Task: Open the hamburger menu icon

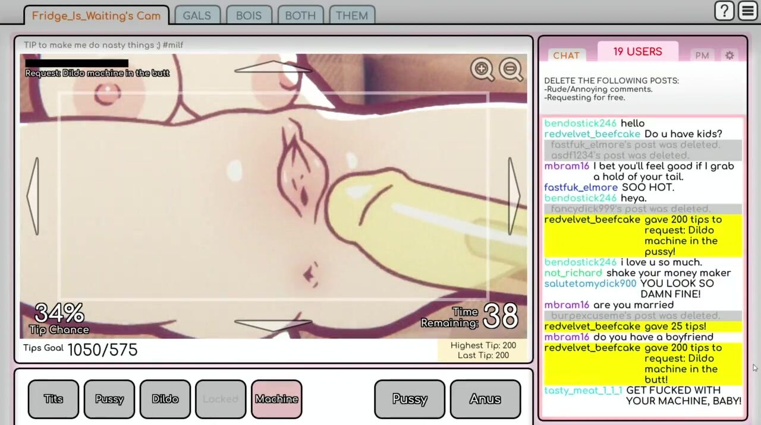Action: tap(747, 11)
